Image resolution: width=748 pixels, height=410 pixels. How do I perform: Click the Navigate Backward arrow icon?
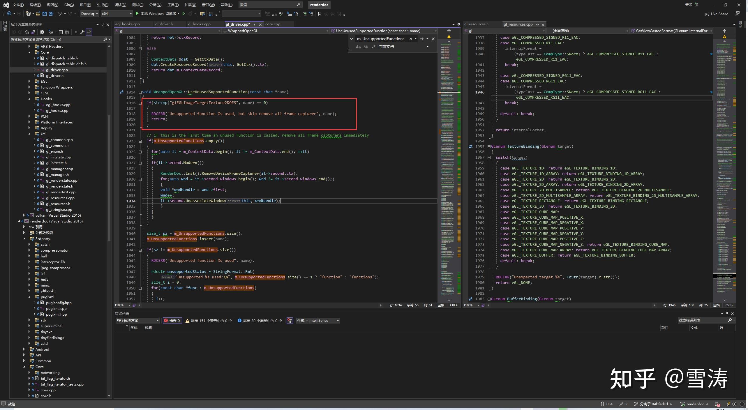click(9, 14)
